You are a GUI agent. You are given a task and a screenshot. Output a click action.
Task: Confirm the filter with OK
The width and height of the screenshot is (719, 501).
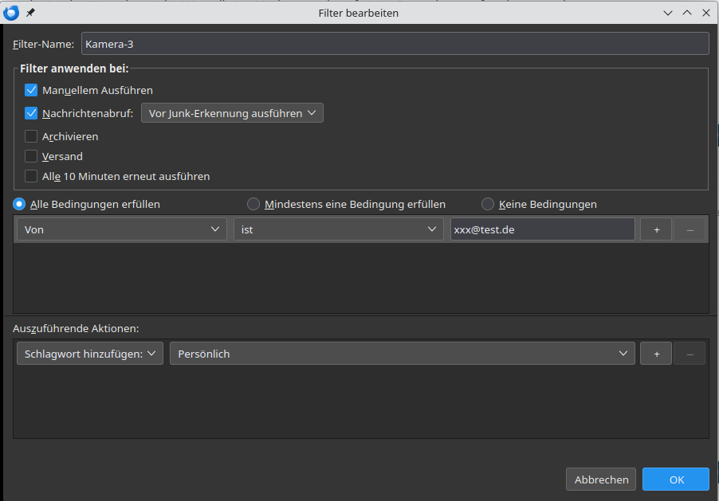click(676, 479)
